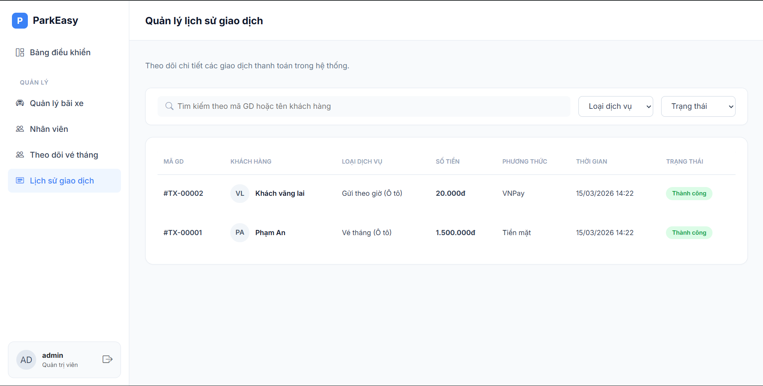Click Thành công badge of #TX-00001
Image resolution: width=763 pixels, height=386 pixels.
689,233
